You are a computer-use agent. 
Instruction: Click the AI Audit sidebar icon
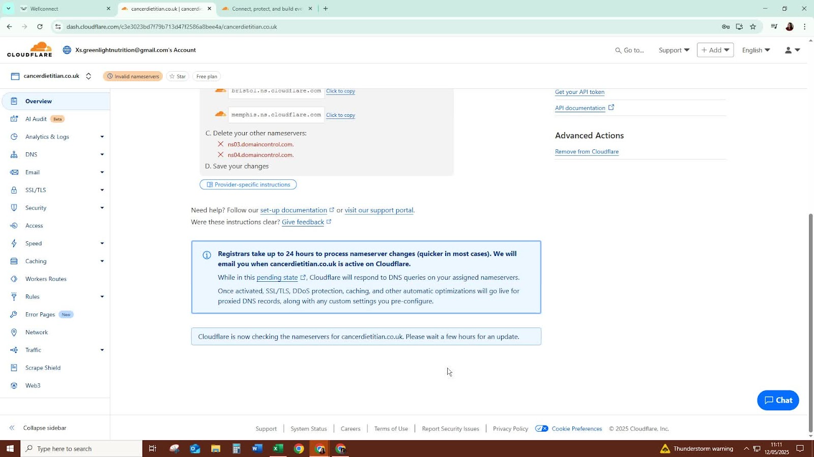[x=14, y=119]
